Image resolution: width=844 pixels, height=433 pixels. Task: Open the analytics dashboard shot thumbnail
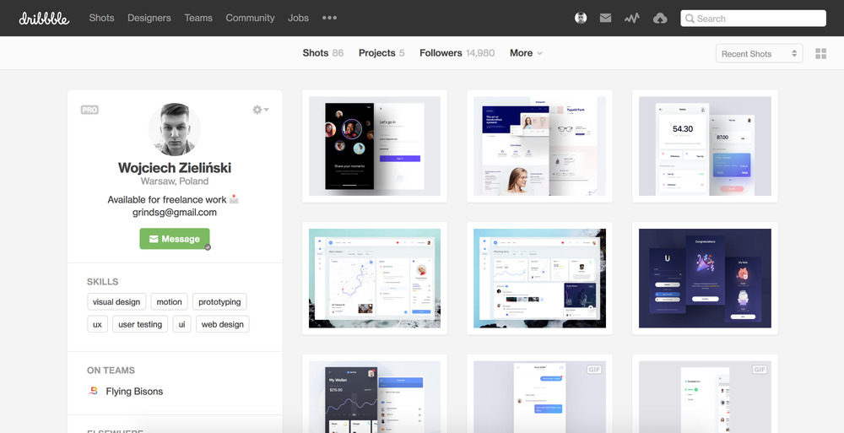point(539,278)
